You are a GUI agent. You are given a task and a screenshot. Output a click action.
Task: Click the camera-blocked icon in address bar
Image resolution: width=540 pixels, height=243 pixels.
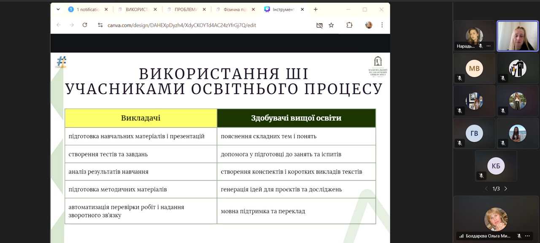tap(319, 25)
